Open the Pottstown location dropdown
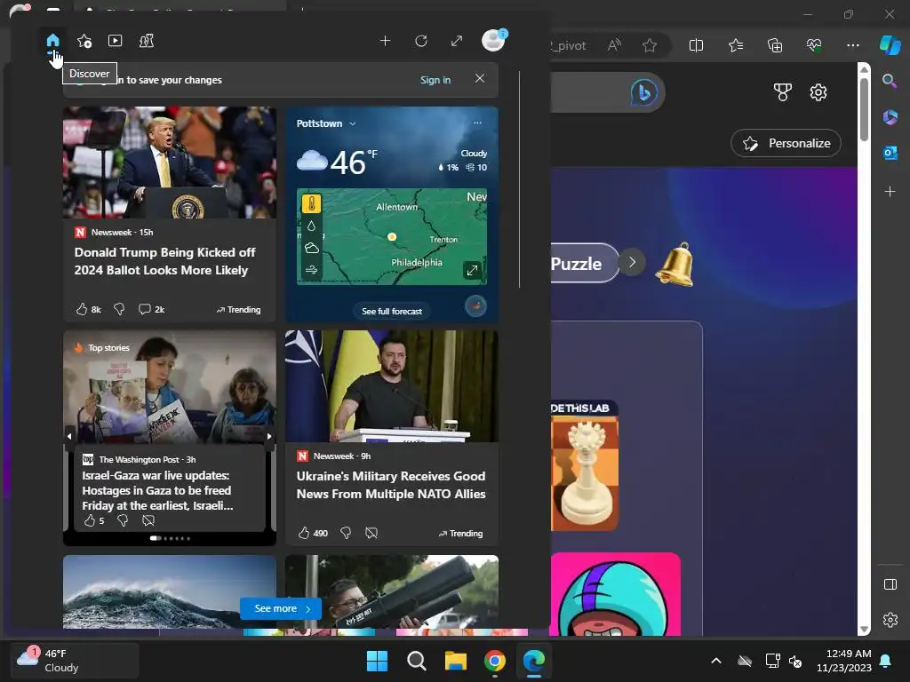 click(x=326, y=123)
